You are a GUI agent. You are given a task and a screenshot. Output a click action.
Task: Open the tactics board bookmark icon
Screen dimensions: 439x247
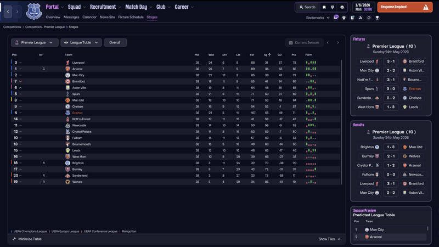352,18
